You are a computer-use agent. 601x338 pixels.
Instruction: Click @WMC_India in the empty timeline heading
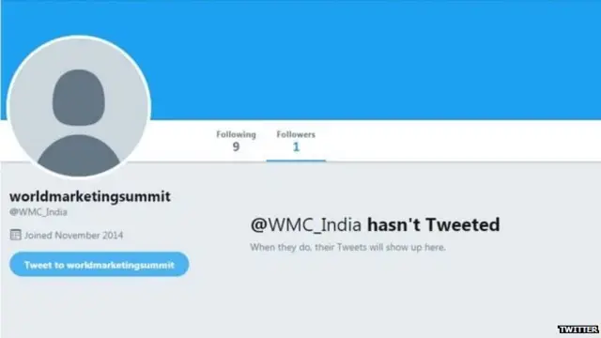click(306, 225)
